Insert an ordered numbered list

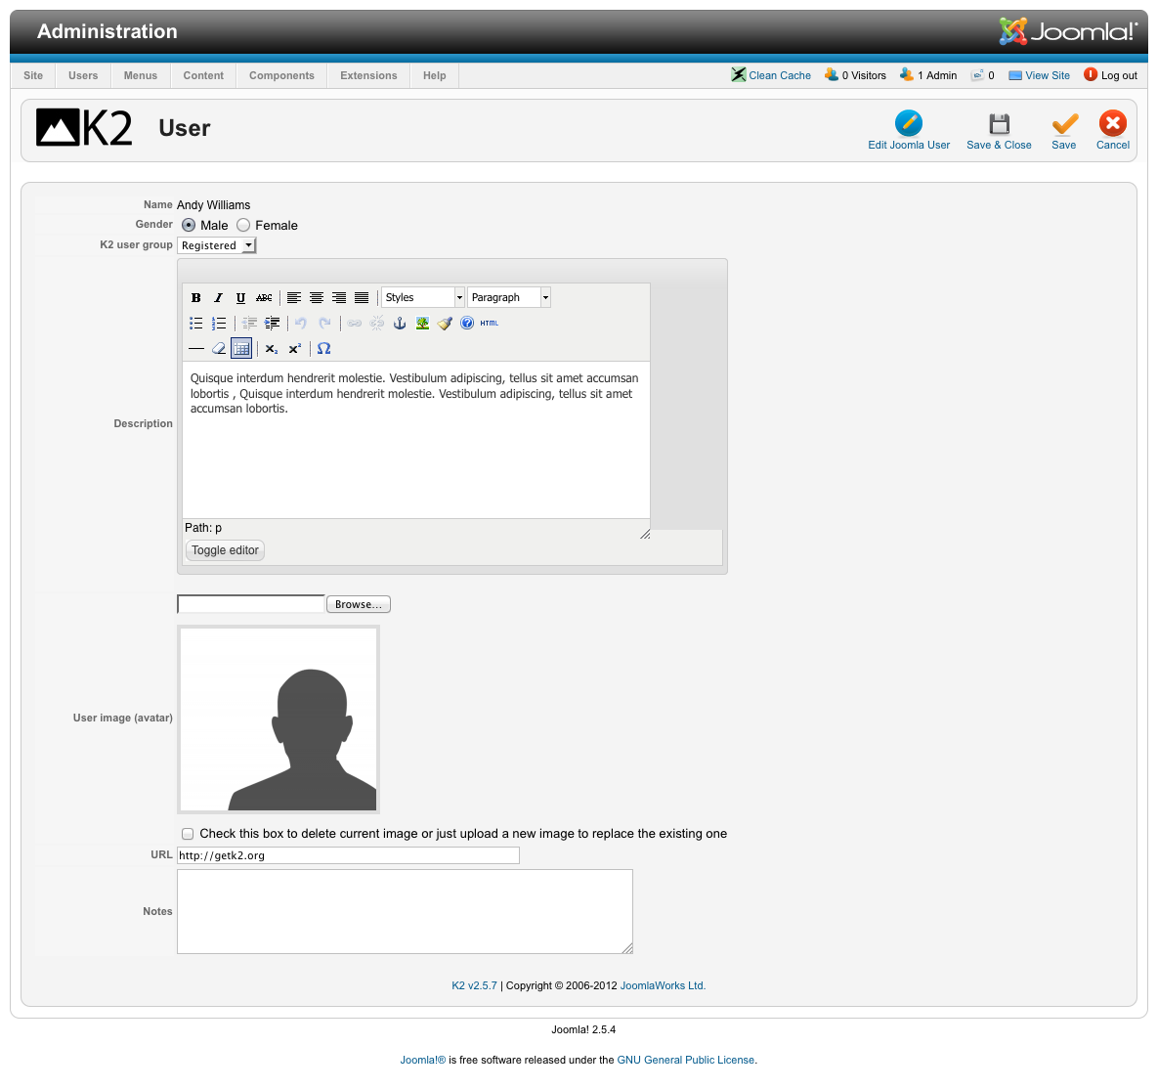(x=219, y=323)
